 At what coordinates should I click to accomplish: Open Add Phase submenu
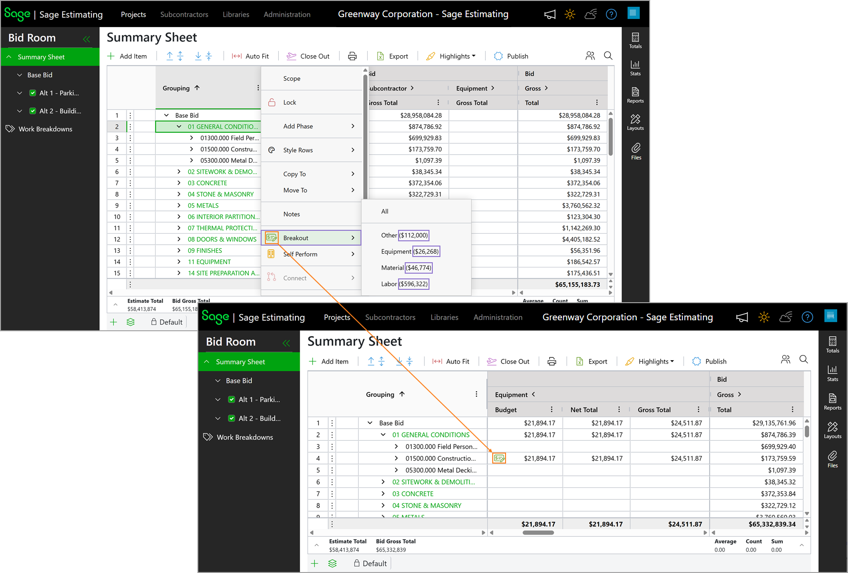(312, 126)
